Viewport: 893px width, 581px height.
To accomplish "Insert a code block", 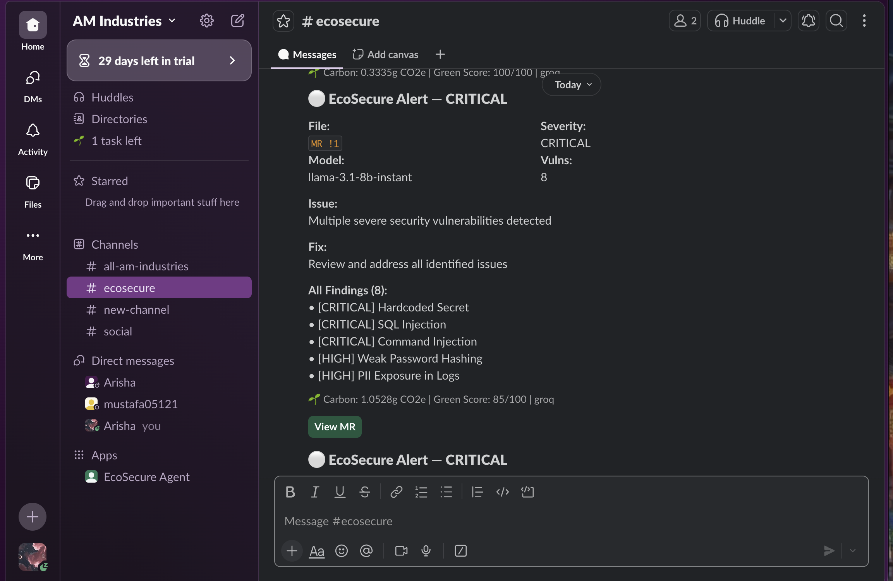I will 527,492.
